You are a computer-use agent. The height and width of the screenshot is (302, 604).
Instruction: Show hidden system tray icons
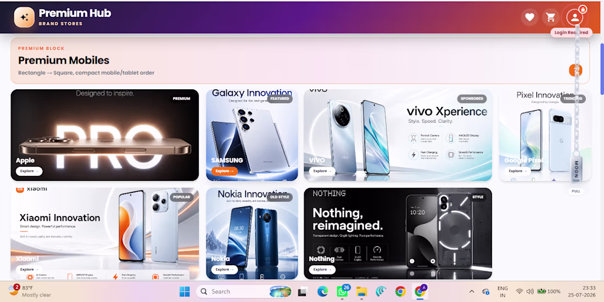point(472,292)
